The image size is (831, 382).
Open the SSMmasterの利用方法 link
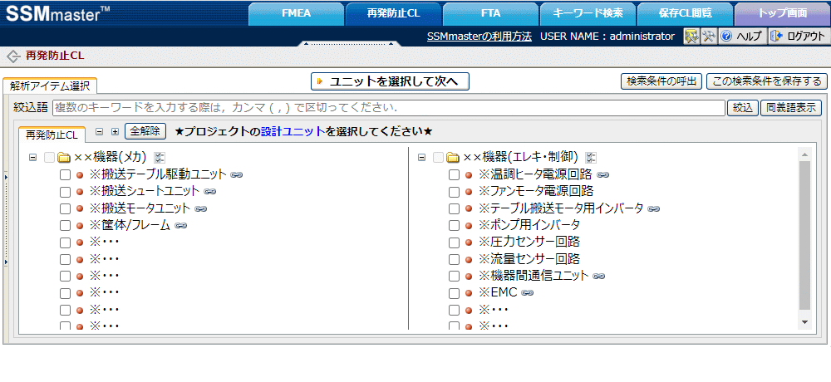point(479,37)
